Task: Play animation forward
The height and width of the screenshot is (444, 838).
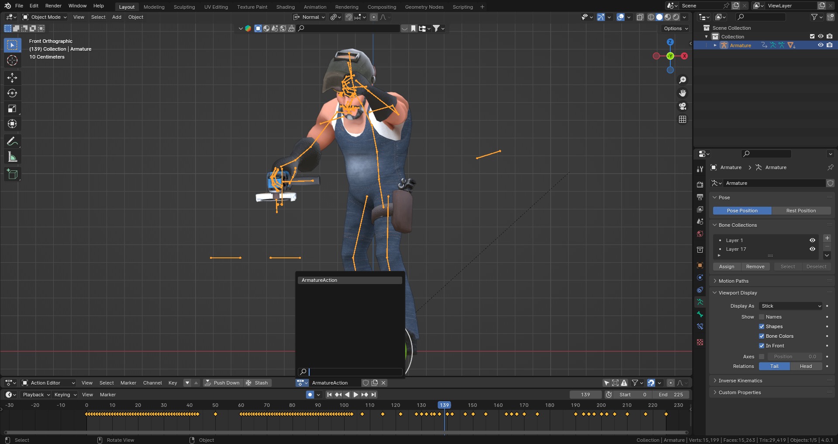Action: [356, 395]
